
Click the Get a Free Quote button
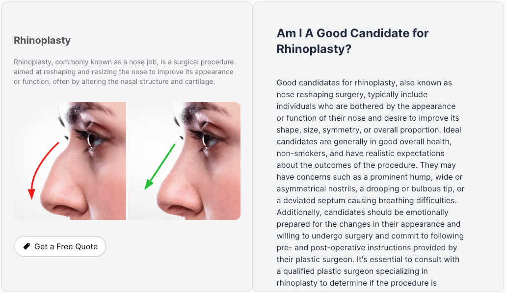[60, 246]
